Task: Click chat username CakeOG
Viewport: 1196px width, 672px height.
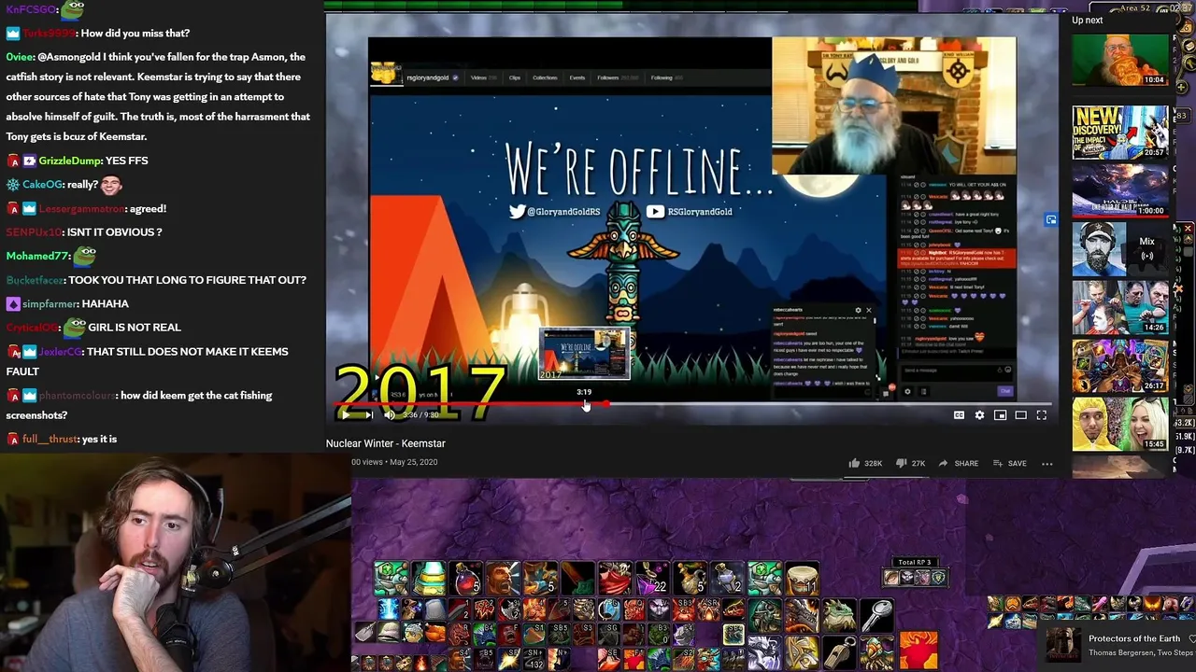Action: (x=42, y=185)
